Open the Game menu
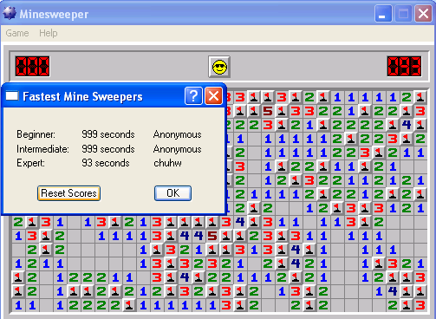 click(17, 33)
